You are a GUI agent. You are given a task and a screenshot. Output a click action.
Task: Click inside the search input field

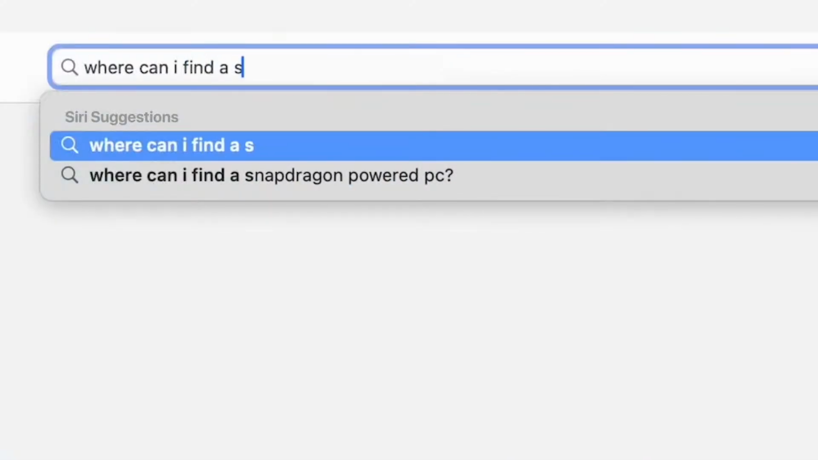(368, 67)
